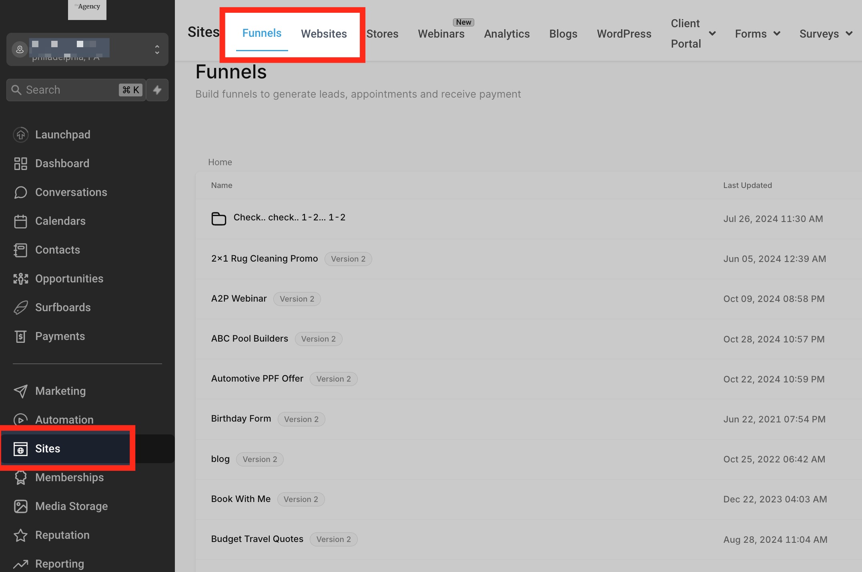The width and height of the screenshot is (862, 572).
Task: Expand the Surveys dropdown
Action: (x=850, y=34)
